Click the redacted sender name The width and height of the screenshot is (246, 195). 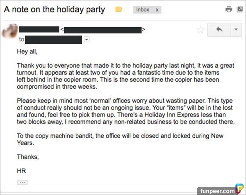(39, 29)
